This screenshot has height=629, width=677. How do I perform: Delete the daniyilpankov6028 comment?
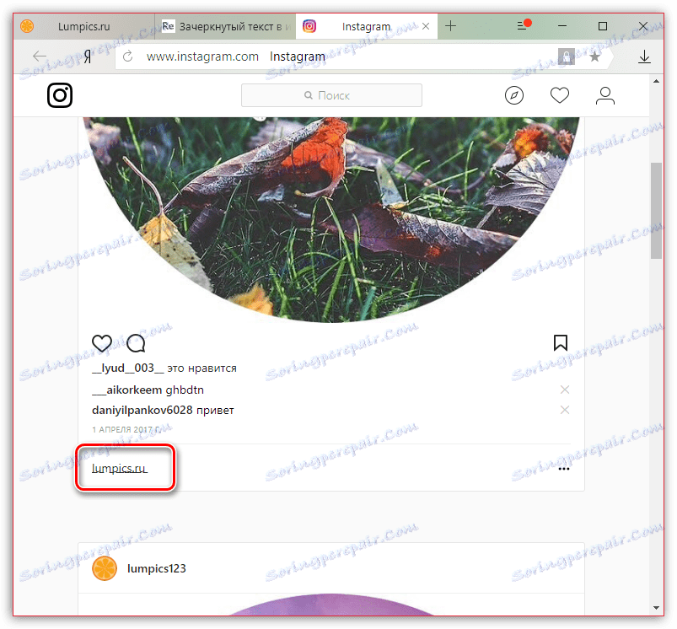[564, 410]
